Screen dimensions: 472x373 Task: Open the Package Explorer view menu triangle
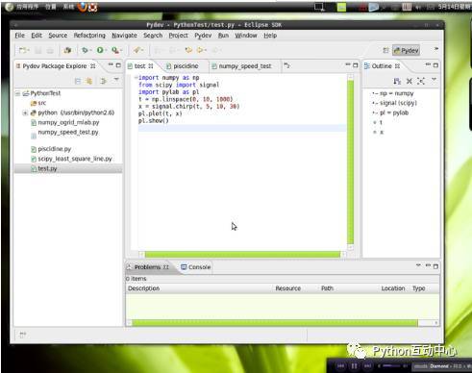point(116,80)
